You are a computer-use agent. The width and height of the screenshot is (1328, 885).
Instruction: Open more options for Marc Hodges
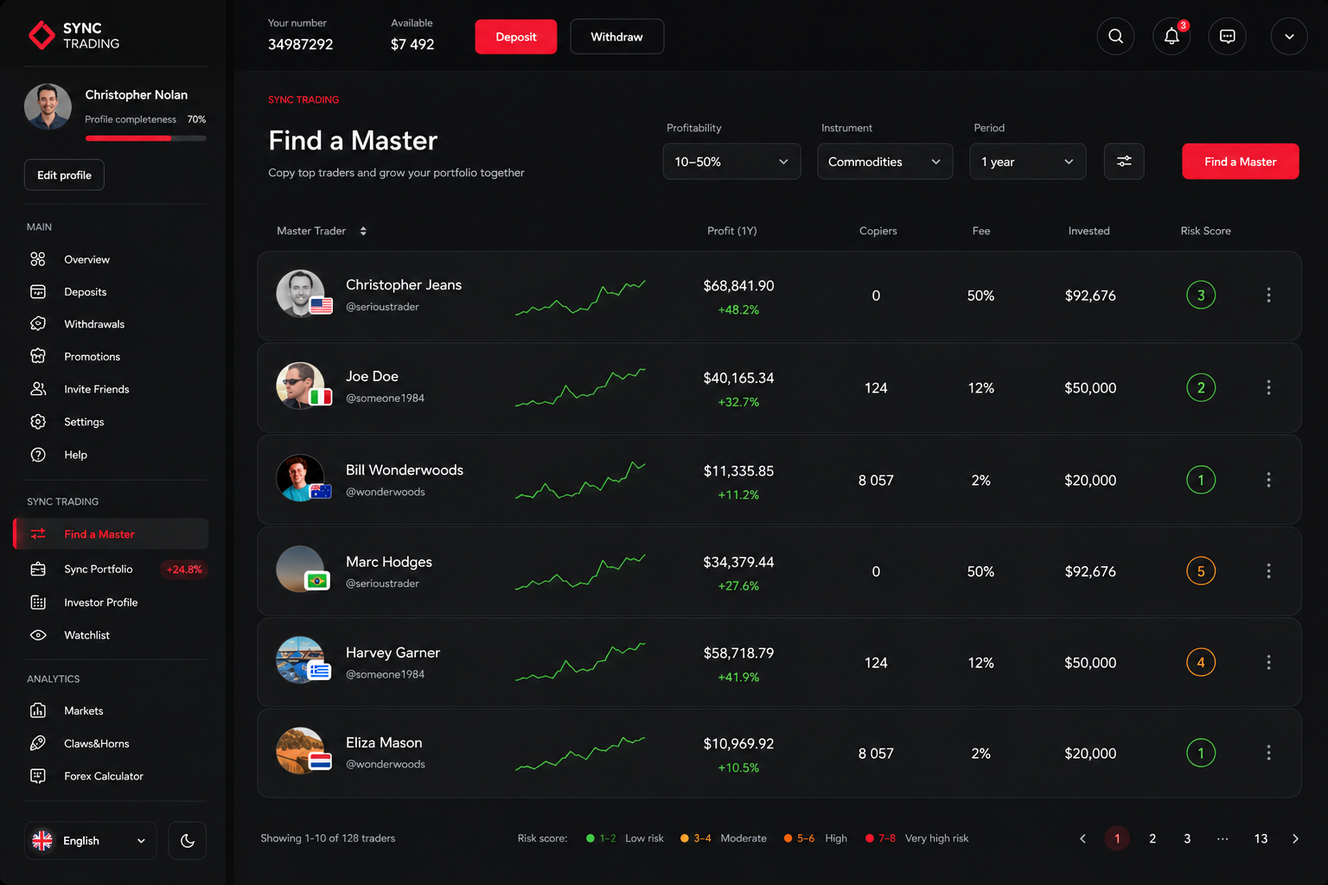pyautogui.click(x=1268, y=571)
